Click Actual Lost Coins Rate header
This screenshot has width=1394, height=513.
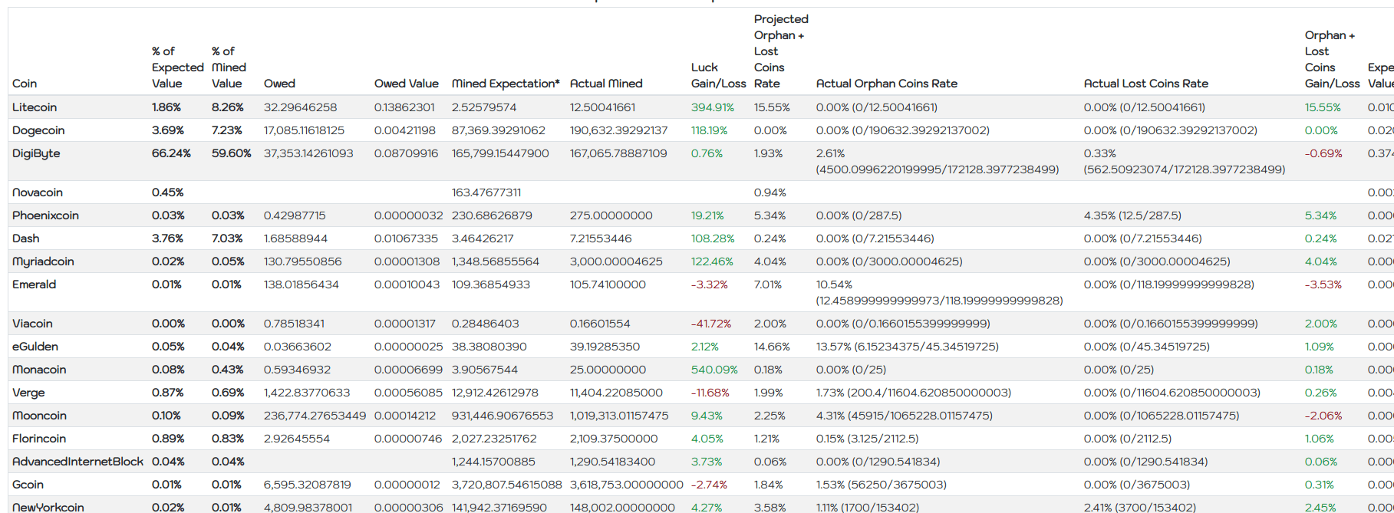1145,84
